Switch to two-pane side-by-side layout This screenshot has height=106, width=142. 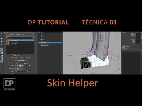(1, 59)
